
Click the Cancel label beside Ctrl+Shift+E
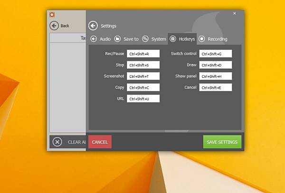[190, 87]
